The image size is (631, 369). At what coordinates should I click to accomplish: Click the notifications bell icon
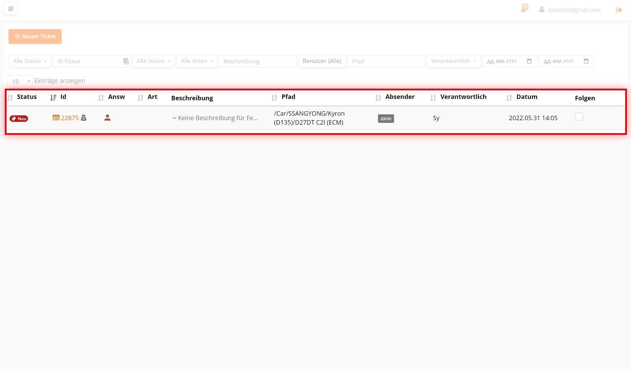(x=523, y=10)
